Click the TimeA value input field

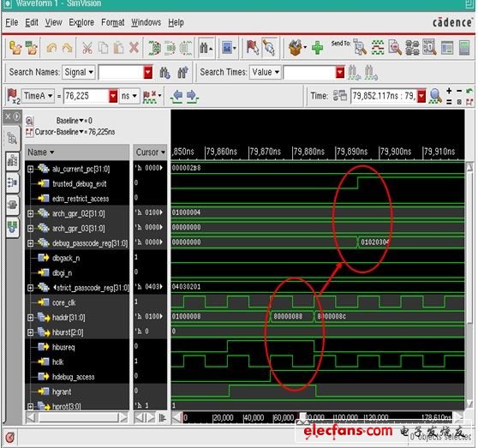click(87, 96)
